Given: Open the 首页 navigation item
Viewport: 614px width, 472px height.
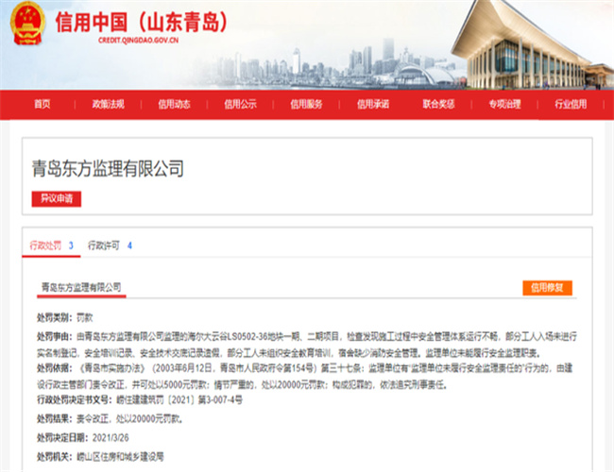Looking at the screenshot, I should click(x=42, y=104).
